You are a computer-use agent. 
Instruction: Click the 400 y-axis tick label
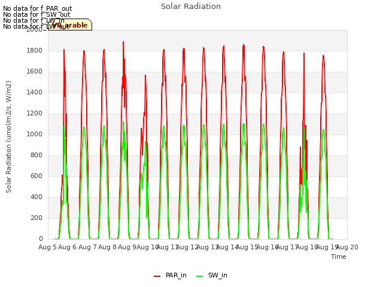coord(37,197)
